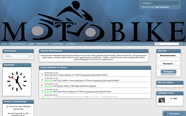This screenshot has height=116, width=186.
Task: Click the birthday cake icon in Events
Action: click(x=7, y=106)
